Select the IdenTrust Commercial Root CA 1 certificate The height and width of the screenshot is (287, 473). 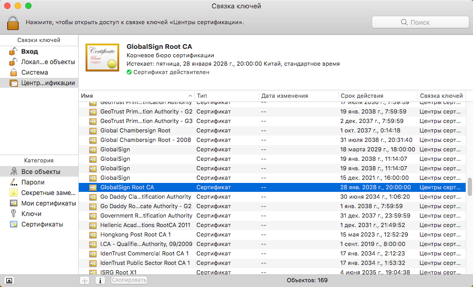coord(272,253)
